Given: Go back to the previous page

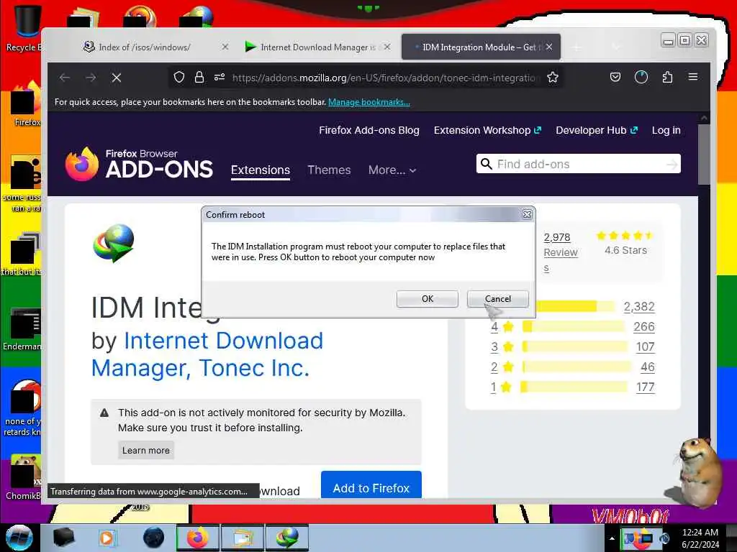Looking at the screenshot, I should [65, 78].
